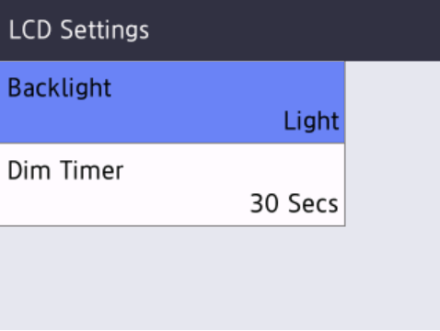Tap the dark LCD Settings header bar
The width and height of the screenshot is (440, 331).
tap(220, 30)
